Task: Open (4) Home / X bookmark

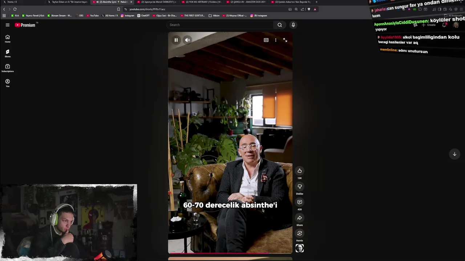Action: pos(110,16)
